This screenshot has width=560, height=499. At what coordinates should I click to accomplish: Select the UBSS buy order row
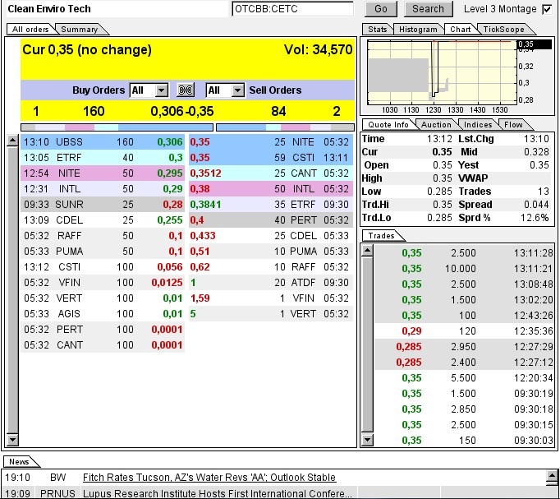point(103,142)
